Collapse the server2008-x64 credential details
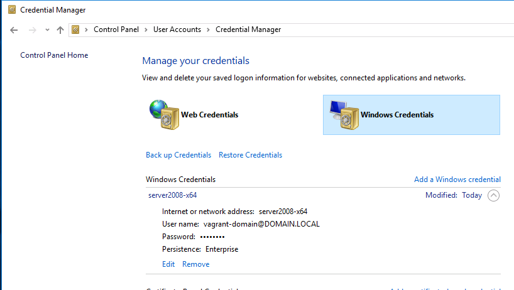The width and height of the screenshot is (514, 290). [493, 195]
